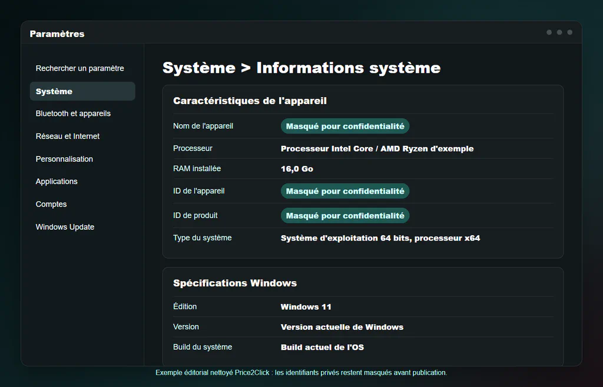
Task: Open Réseau et Internet settings
Action: (x=82, y=136)
